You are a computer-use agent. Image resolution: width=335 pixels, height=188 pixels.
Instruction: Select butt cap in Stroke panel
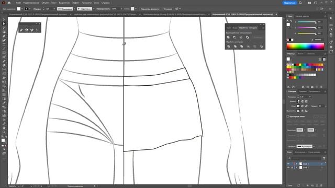tap(298, 101)
